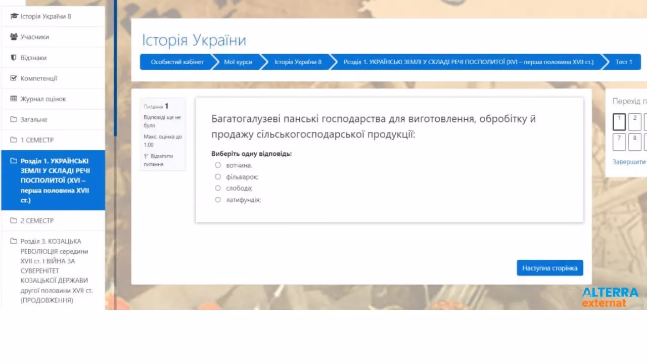647x364 pixels.
Task: Go to the Наступна сторінка
Action: [x=550, y=268]
